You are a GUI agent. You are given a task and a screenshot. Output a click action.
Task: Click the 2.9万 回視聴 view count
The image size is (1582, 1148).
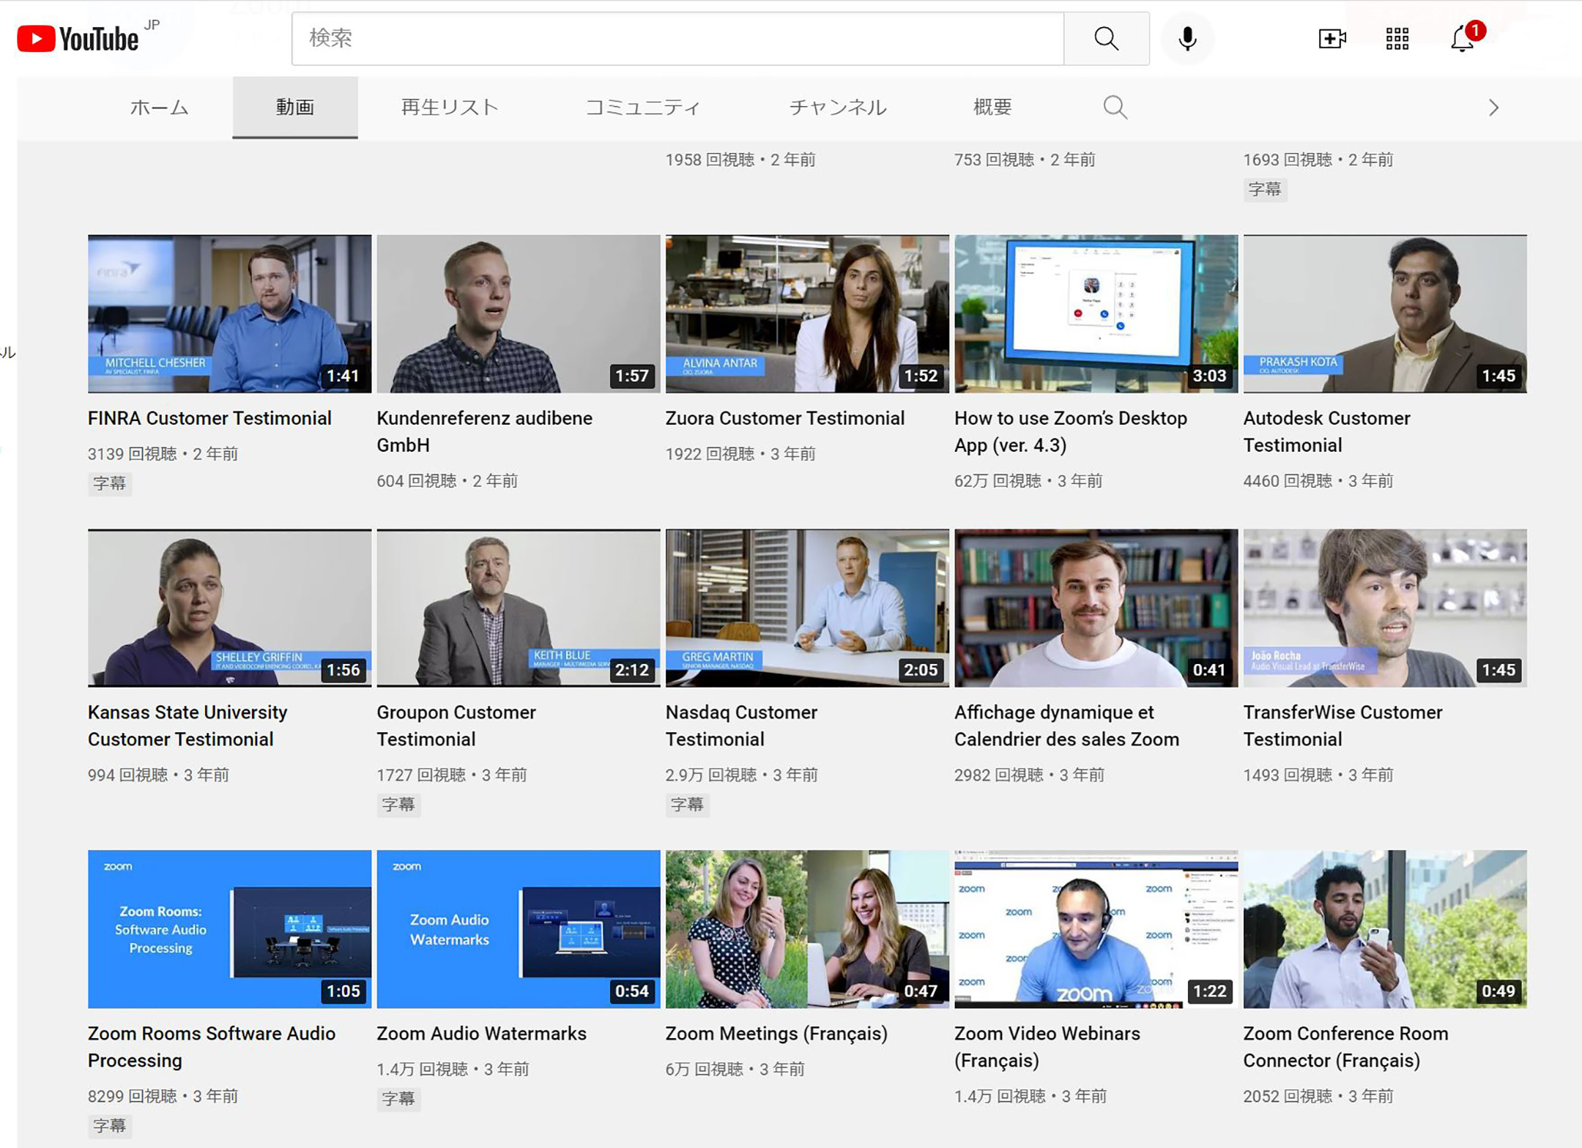[x=711, y=775]
